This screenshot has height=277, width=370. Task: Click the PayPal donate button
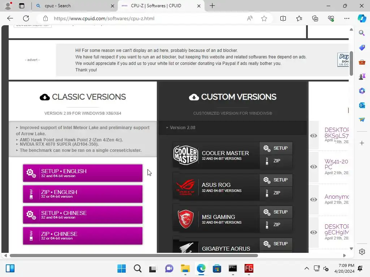343,60
